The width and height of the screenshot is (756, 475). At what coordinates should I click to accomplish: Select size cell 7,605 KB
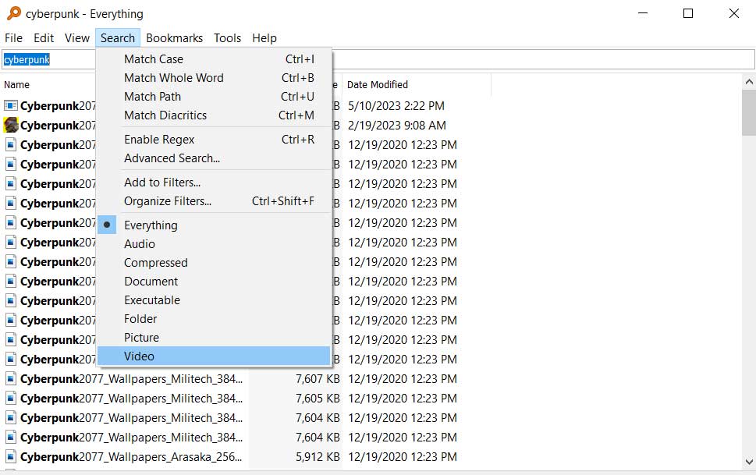click(318, 399)
